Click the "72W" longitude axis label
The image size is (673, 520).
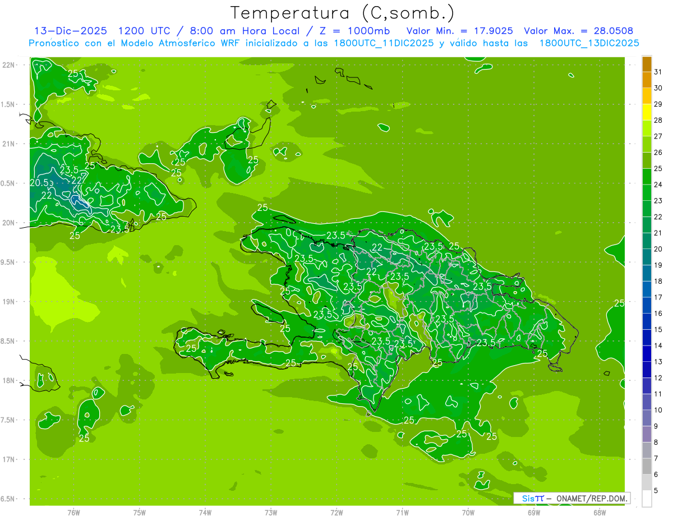[x=336, y=512]
